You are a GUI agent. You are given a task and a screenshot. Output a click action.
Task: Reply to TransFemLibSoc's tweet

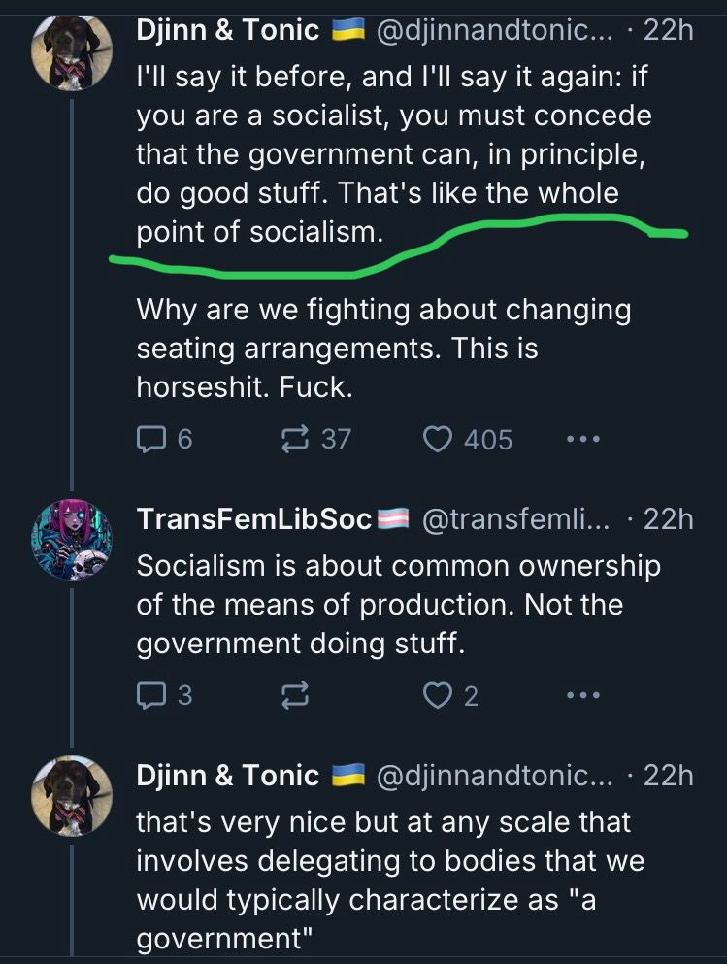coord(150,695)
